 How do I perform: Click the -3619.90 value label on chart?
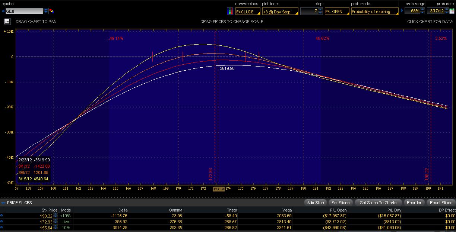(227, 68)
